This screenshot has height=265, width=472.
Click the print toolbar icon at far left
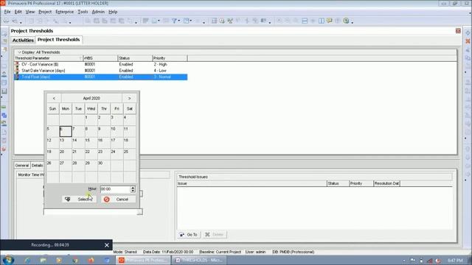pos(6,21)
